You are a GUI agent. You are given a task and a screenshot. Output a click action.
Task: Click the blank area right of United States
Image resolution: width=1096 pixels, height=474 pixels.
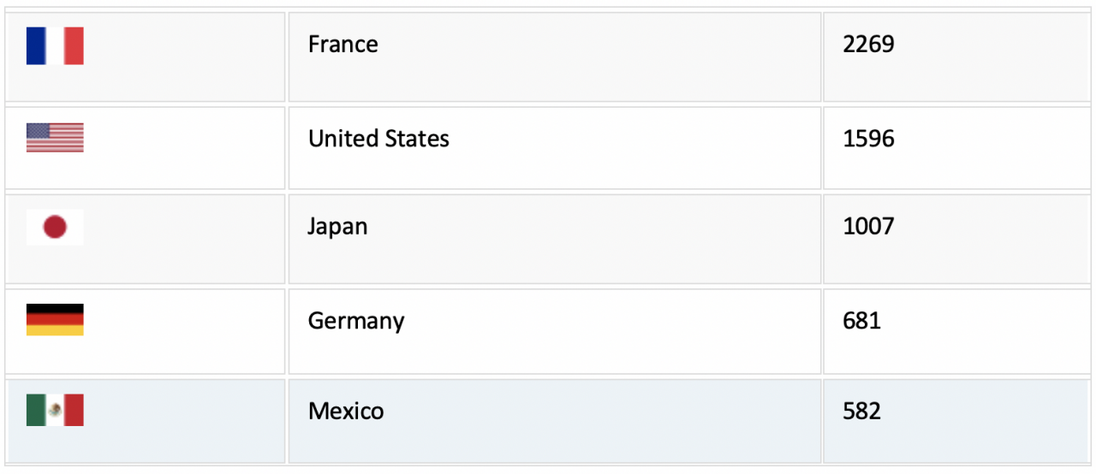(x=634, y=148)
